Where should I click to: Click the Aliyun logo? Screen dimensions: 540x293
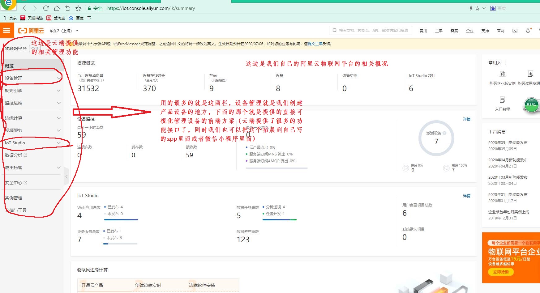(x=31, y=31)
